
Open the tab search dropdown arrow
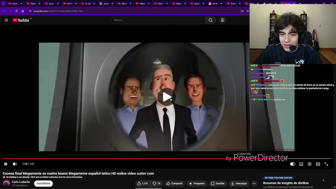pyautogui.click(x=3, y=4)
